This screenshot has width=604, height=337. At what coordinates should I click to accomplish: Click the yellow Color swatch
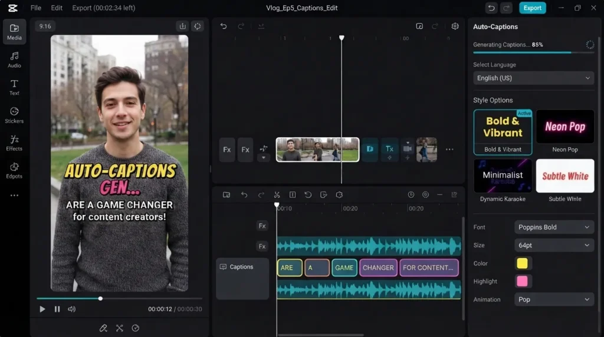(x=522, y=263)
